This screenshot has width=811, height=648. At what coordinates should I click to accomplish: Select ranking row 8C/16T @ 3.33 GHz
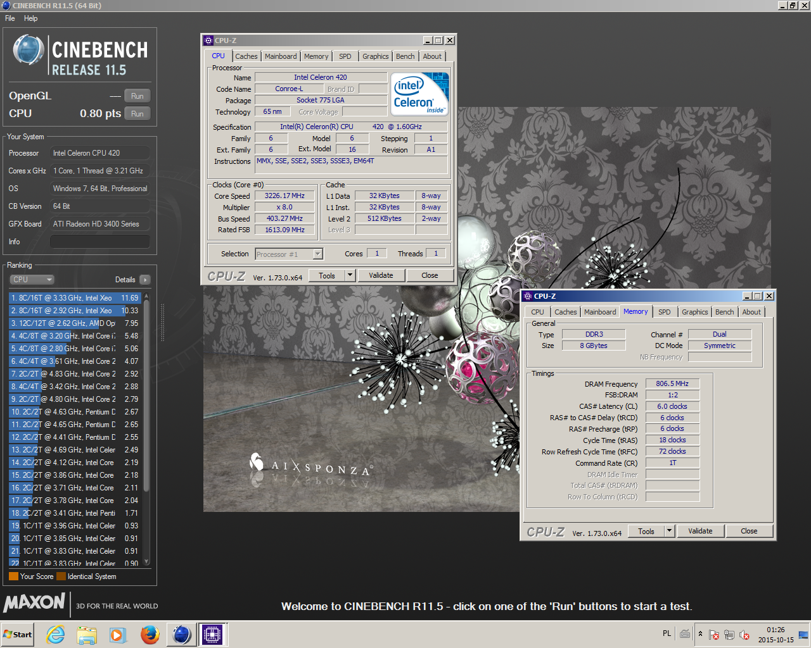point(75,297)
